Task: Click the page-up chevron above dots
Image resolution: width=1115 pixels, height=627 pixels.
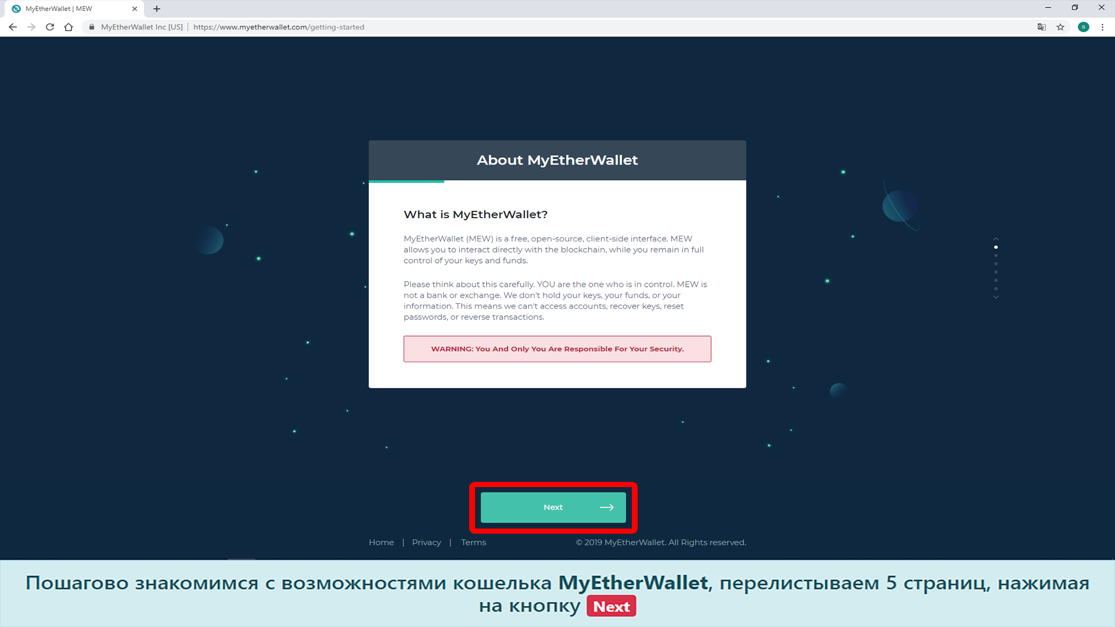Action: (x=996, y=239)
